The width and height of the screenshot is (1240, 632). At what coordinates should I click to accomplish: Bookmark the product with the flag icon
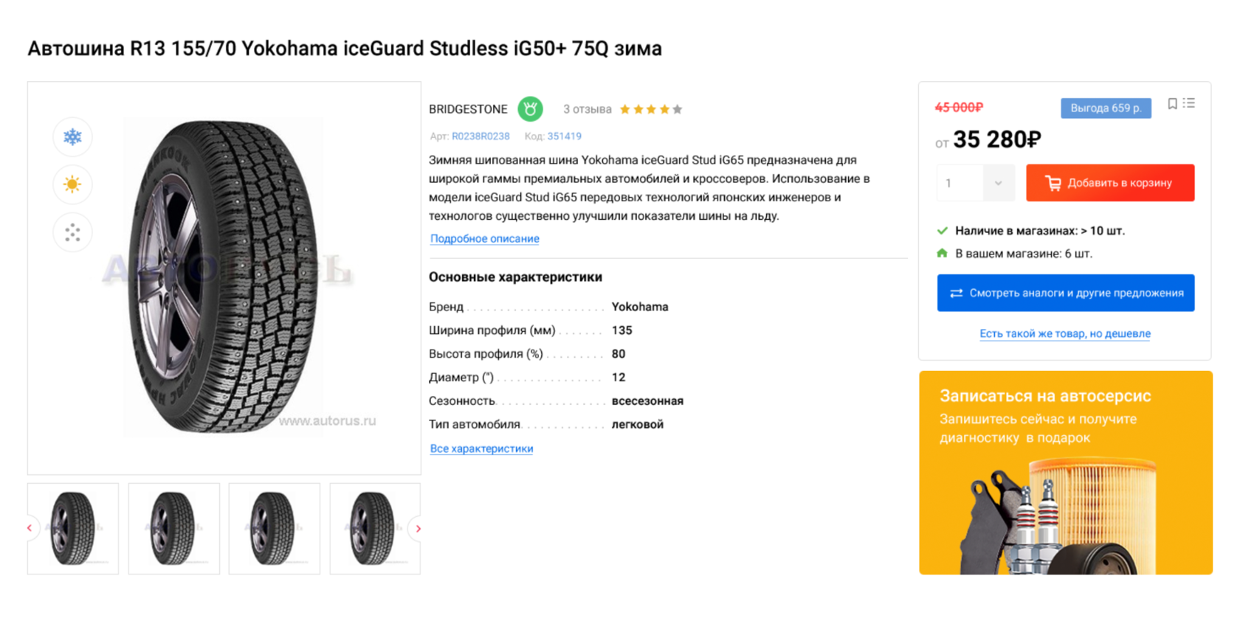point(1172,104)
